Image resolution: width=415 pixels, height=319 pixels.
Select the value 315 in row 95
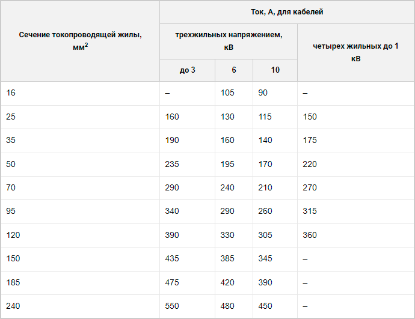[310, 211]
